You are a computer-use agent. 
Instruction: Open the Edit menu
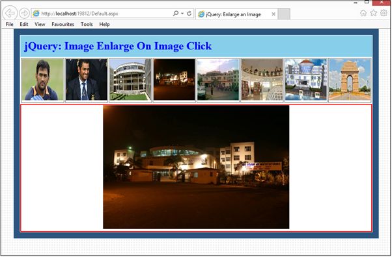tap(24, 24)
